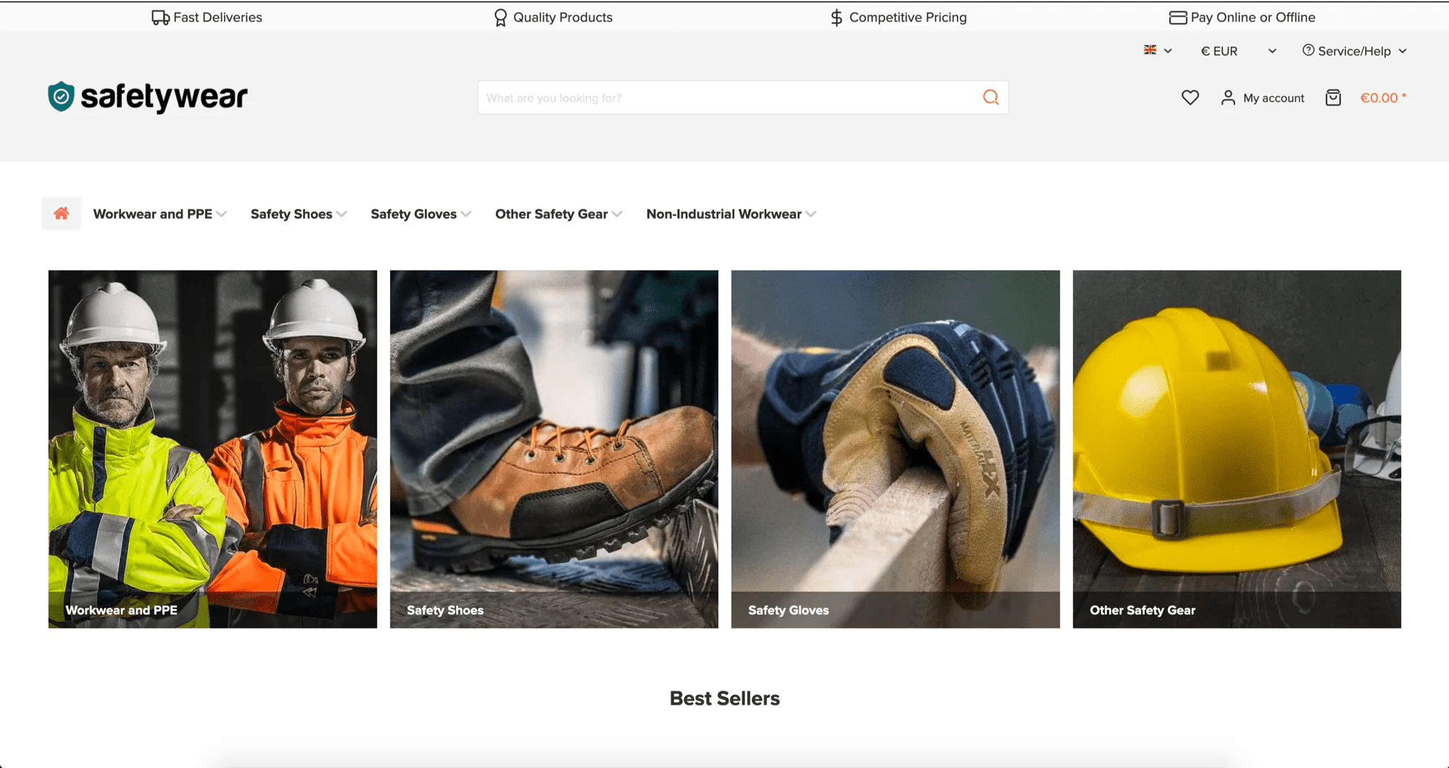This screenshot has width=1449, height=768.
Task: Click the Fast Deliveries truck icon
Action: pyautogui.click(x=159, y=17)
